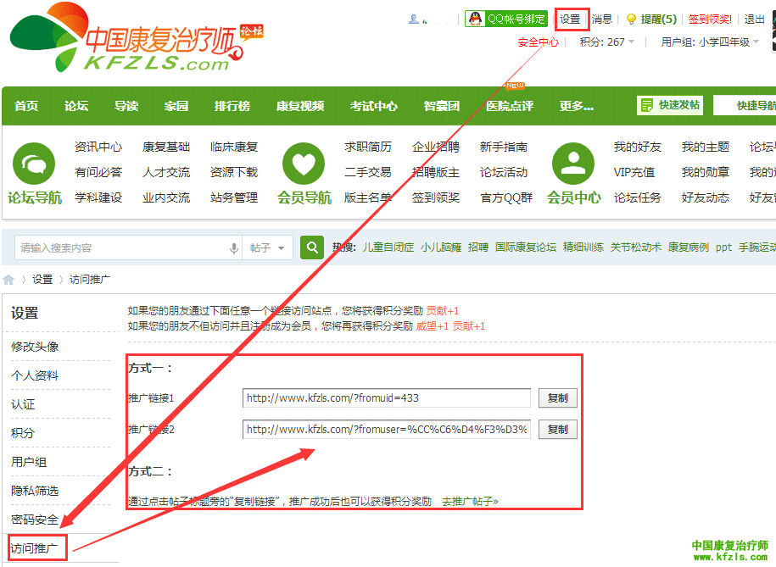
Task: Click the home icon in breadcrumb
Action: coord(8,280)
